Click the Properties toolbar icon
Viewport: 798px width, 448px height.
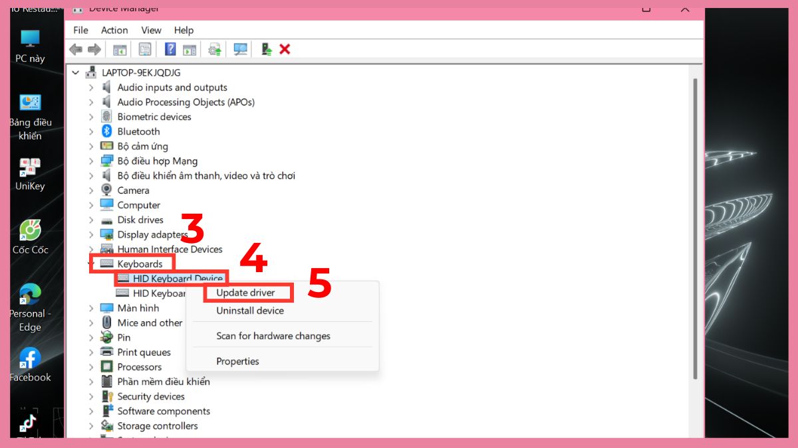coord(144,48)
